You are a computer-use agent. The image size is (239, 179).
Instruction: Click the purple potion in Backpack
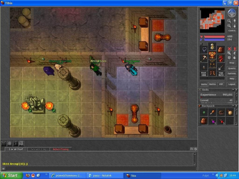(212, 121)
